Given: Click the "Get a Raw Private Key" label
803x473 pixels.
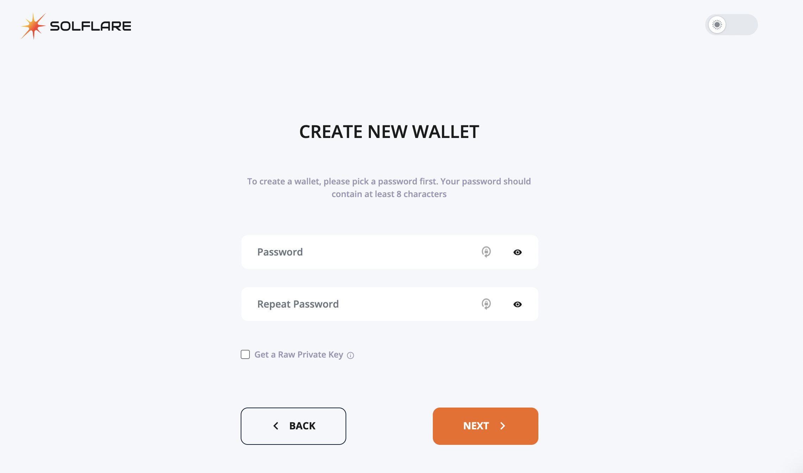Looking at the screenshot, I should (x=298, y=355).
